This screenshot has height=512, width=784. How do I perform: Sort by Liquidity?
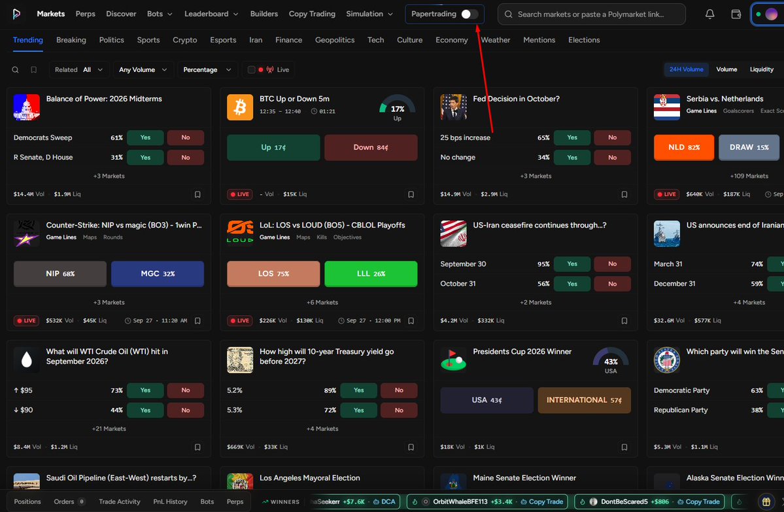coord(762,69)
